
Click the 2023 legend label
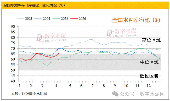click(29, 19)
